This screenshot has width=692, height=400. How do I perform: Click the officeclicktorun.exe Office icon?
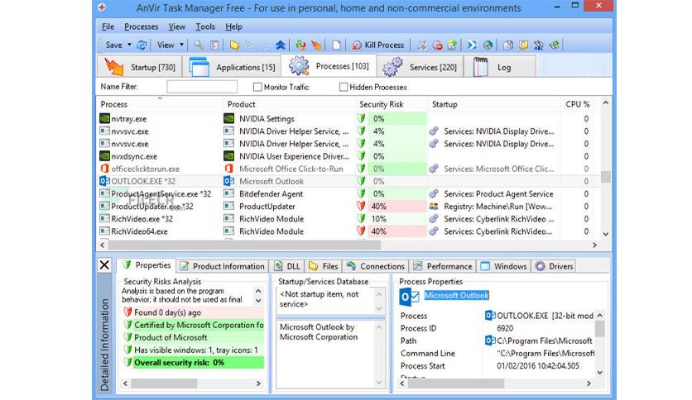pos(104,169)
